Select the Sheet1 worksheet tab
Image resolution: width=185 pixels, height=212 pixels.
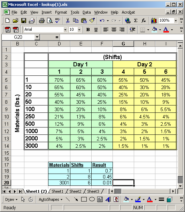pyautogui.click(x=57, y=191)
